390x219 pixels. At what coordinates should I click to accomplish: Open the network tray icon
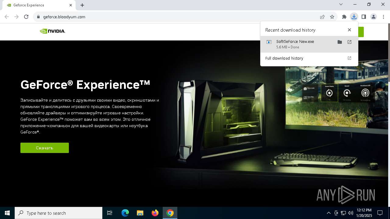[343, 213]
